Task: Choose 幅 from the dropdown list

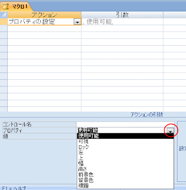Action: click(x=125, y=163)
